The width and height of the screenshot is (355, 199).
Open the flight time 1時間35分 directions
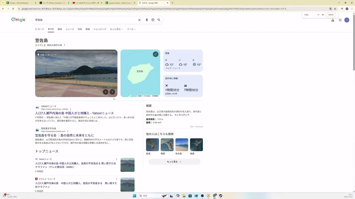coord(172,88)
